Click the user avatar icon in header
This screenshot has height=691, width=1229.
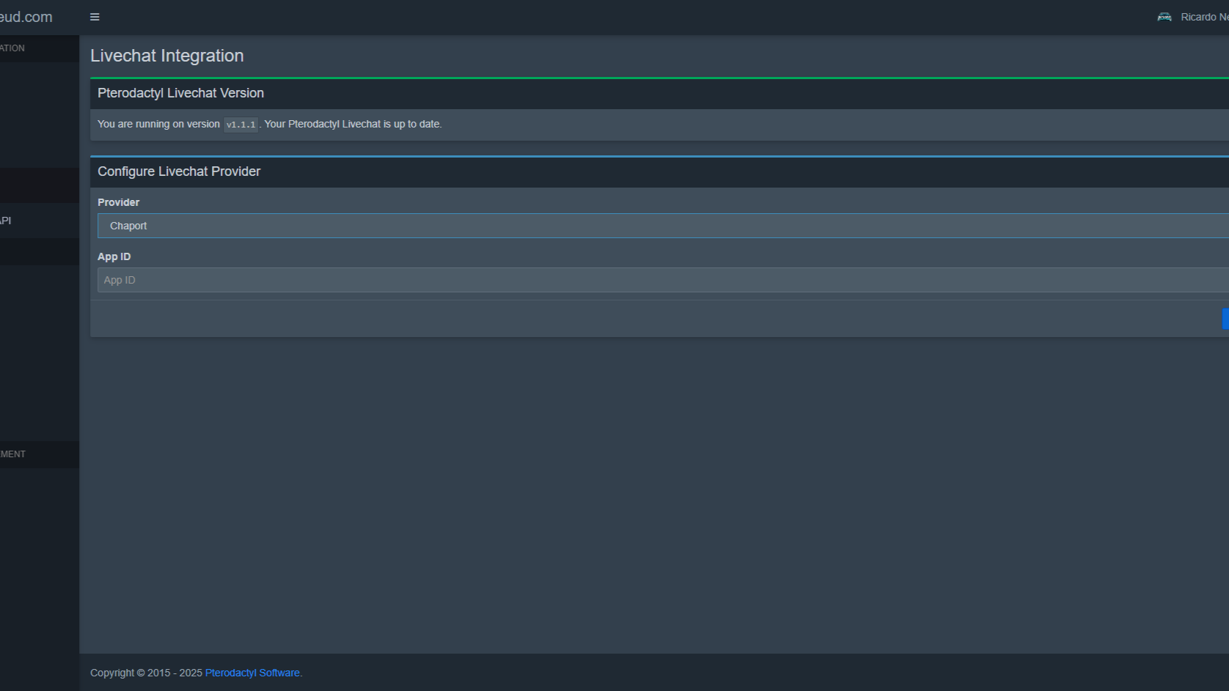1164,17
